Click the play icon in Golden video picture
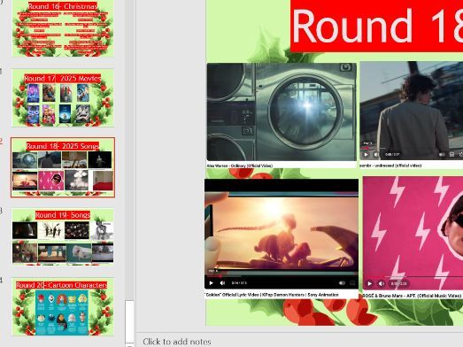The width and height of the screenshot is (463, 347). tap(211, 283)
